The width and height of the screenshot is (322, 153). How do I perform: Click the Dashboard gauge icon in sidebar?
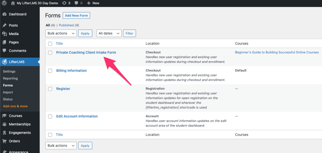[4, 14]
